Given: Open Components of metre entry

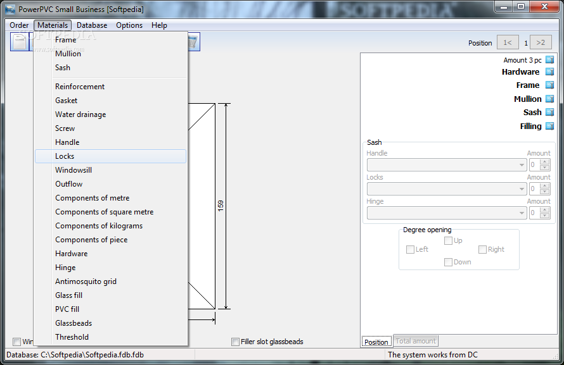Looking at the screenshot, I should (110, 198).
